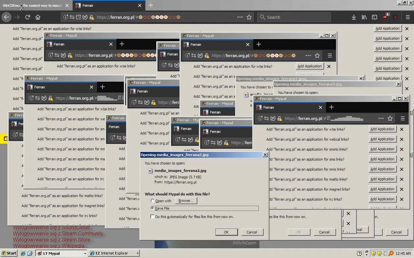Select the Save File radio option
This screenshot has height=258, width=414.
coord(153,208)
